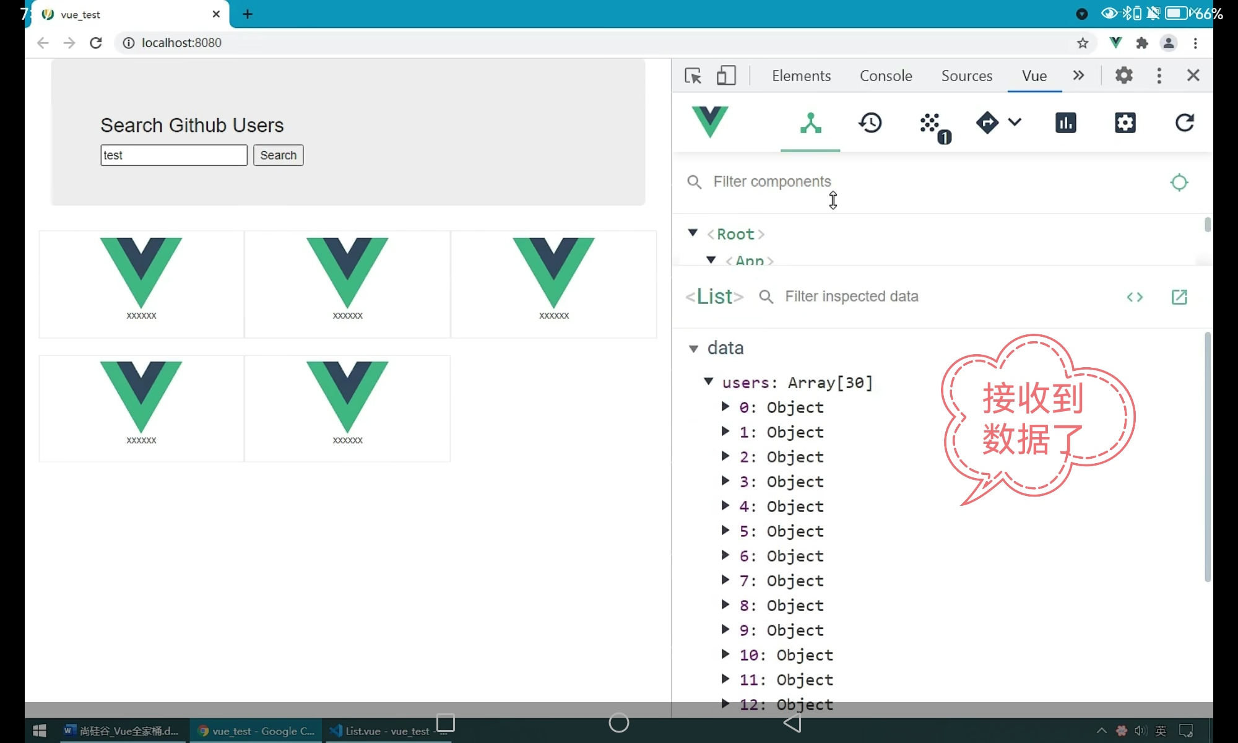Click the Search button
Screen dimensions: 1238x743
pyautogui.click(x=278, y=155)
